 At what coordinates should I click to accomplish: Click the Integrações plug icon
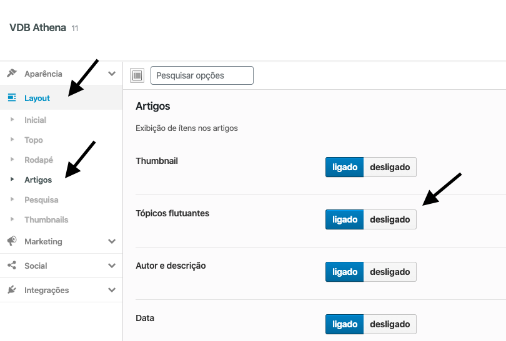click(x=12, y=289)
